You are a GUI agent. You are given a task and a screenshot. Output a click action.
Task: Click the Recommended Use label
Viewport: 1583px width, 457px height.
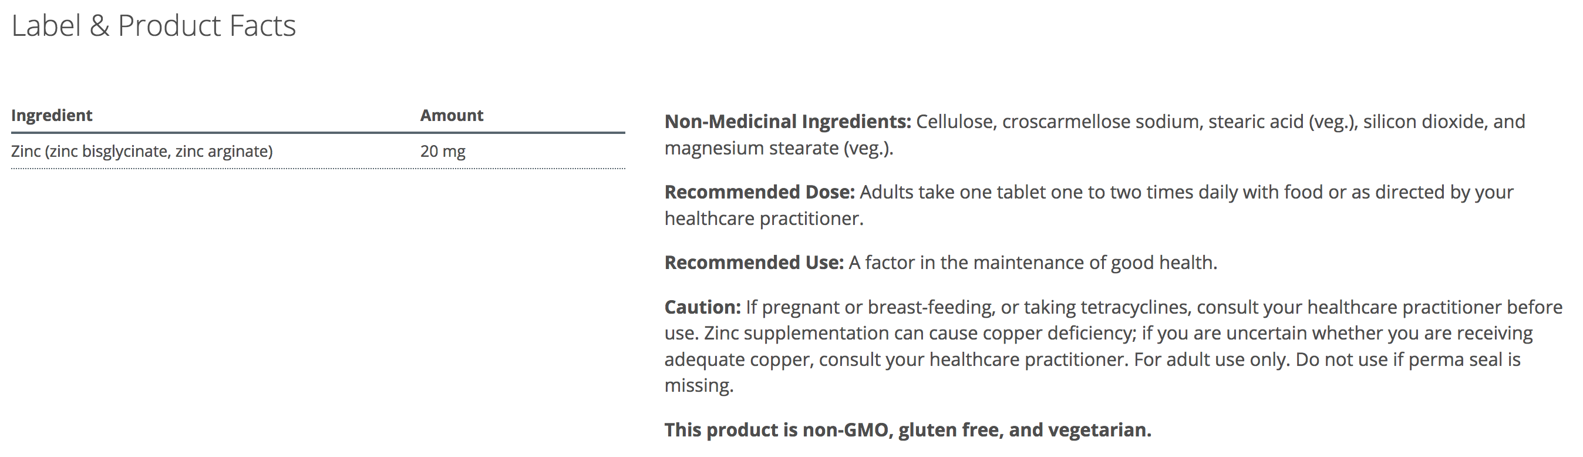click(753, 263)
